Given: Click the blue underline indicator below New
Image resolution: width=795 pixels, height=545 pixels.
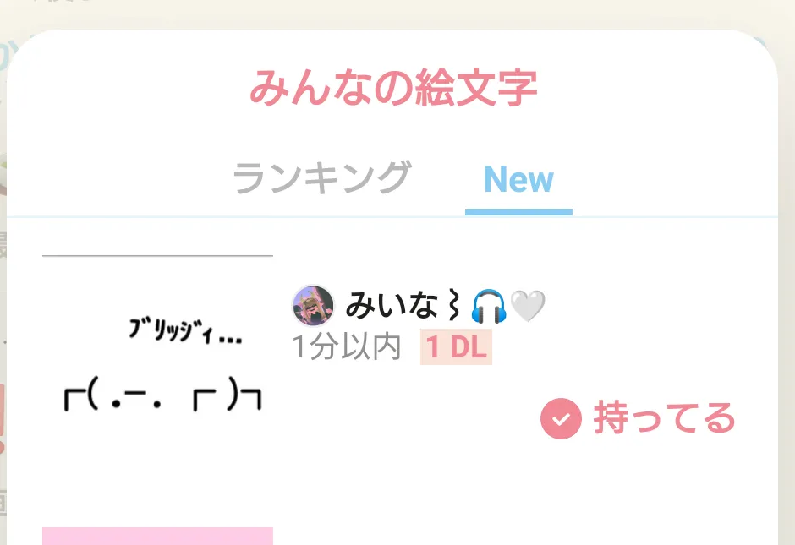Looking at the screenshot, I should click(x=518, y=212).
